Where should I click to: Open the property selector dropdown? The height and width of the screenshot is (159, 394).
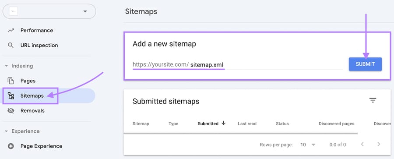click(x=49, y=11)
